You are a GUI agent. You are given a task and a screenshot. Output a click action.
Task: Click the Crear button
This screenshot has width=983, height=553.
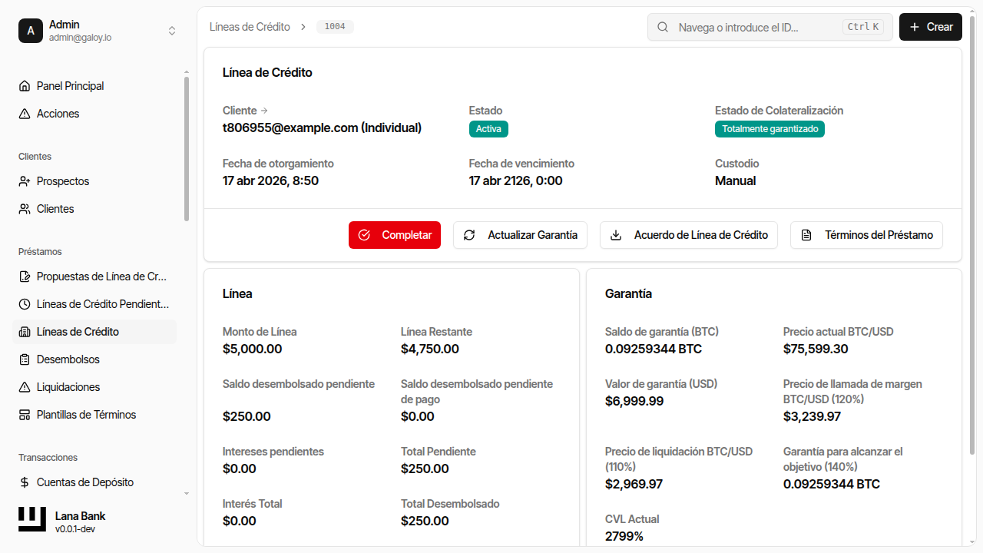click(x=930, y=27)
